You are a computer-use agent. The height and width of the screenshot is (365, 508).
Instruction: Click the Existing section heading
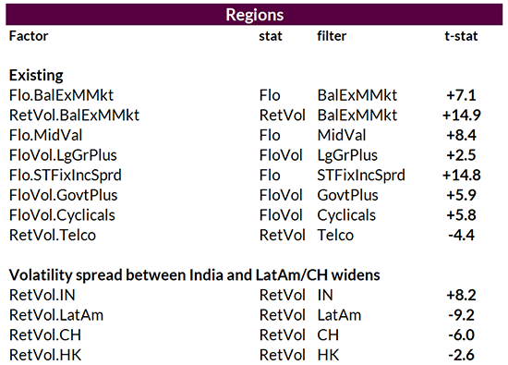click(36, 76)
